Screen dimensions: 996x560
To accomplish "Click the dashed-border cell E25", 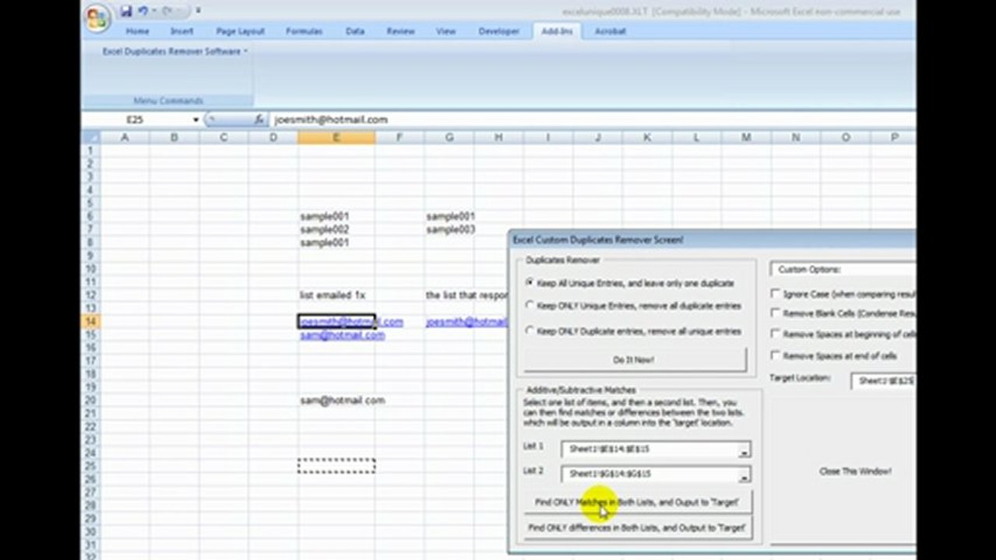I will pos(336,466).
